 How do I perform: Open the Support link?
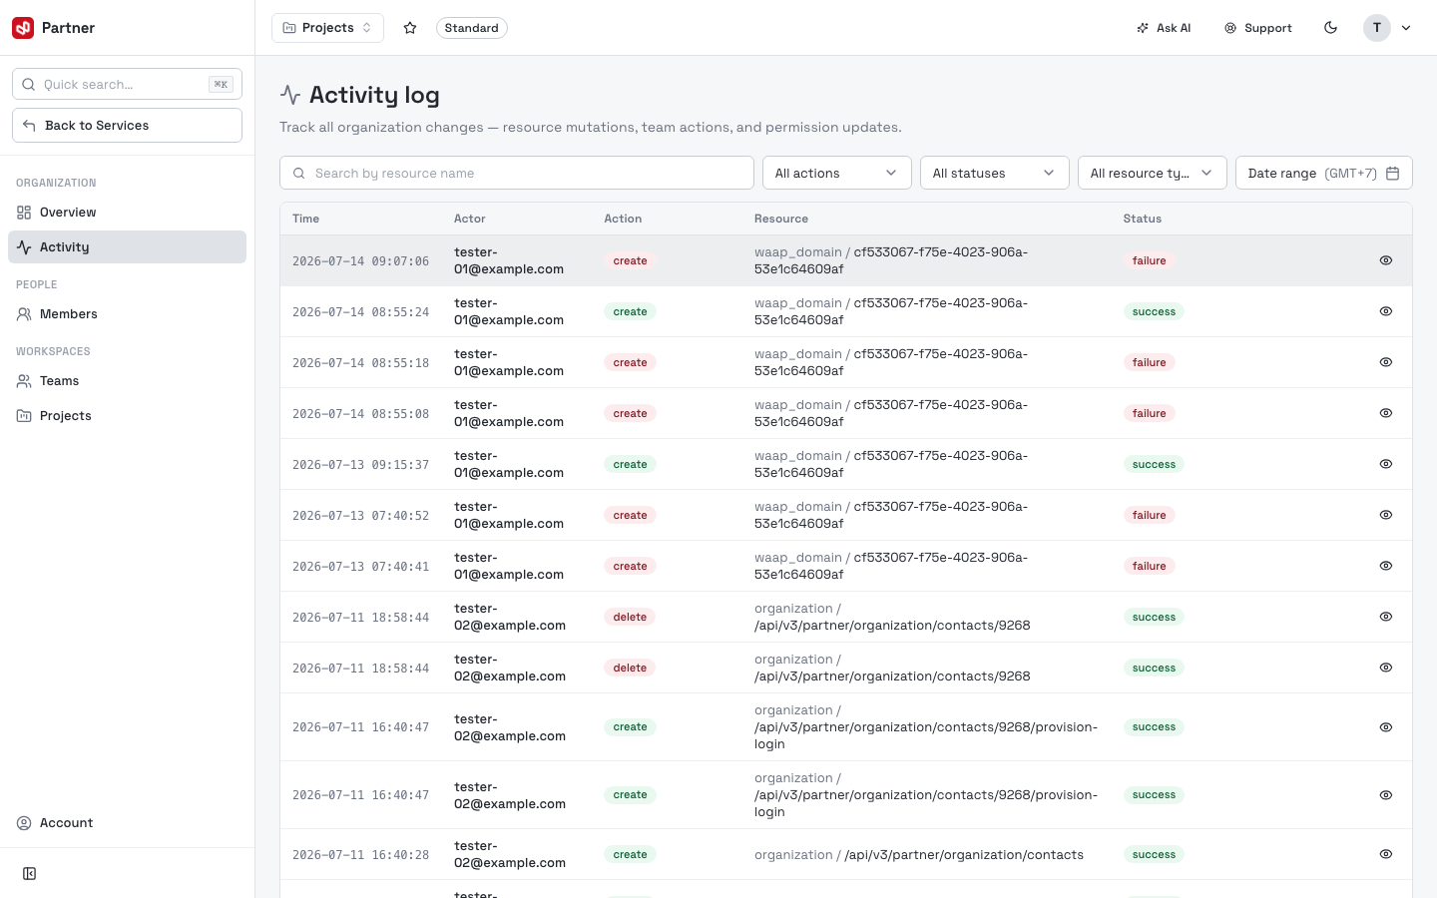pos(1258,28)
